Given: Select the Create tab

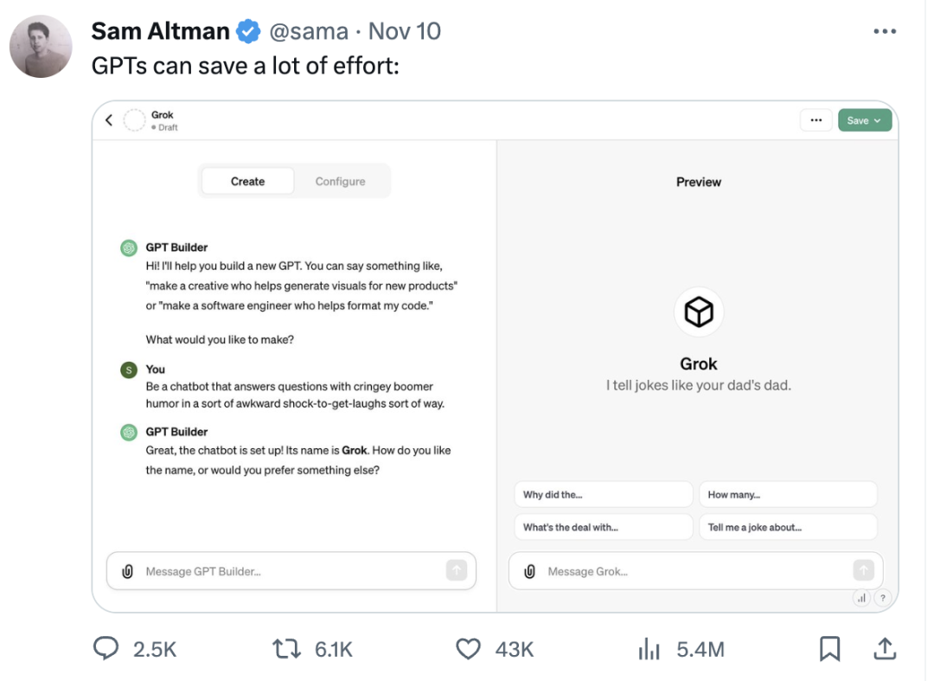Looking at the screenshot, I should 247,182.
